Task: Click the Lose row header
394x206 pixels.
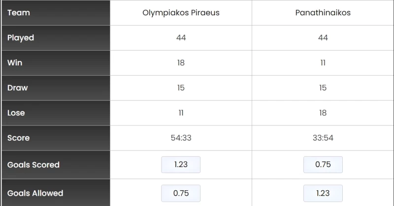Action: pyautogui.click(x=16, y=113)
